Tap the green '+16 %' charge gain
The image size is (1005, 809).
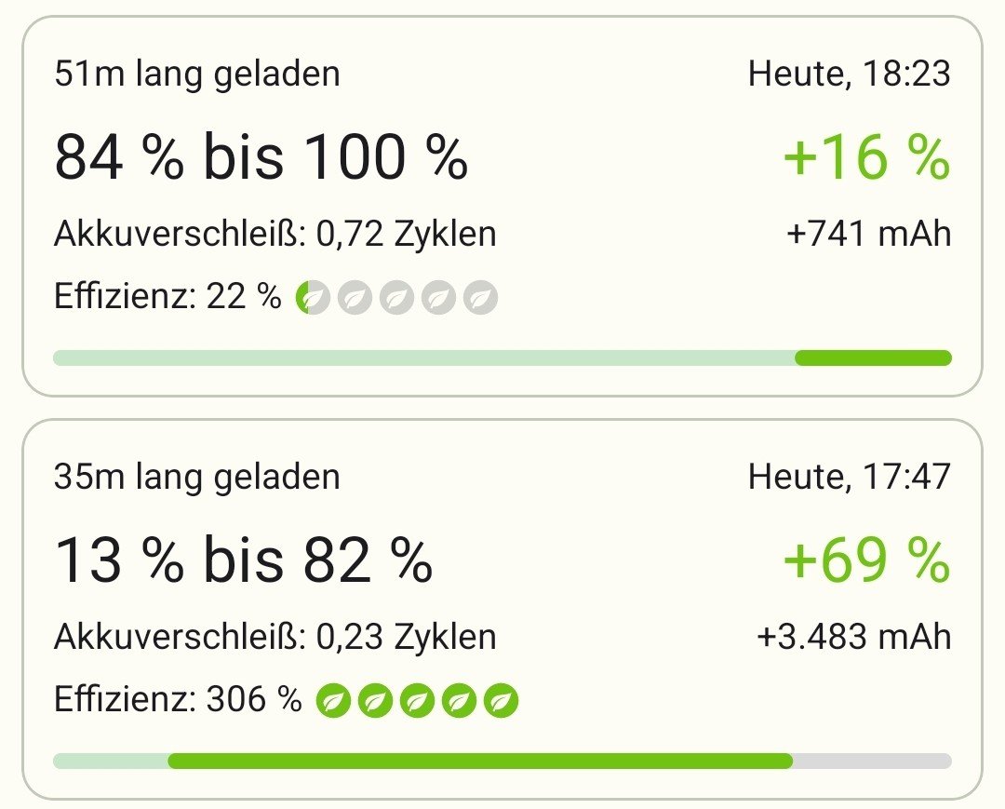(x=866, y=156)
